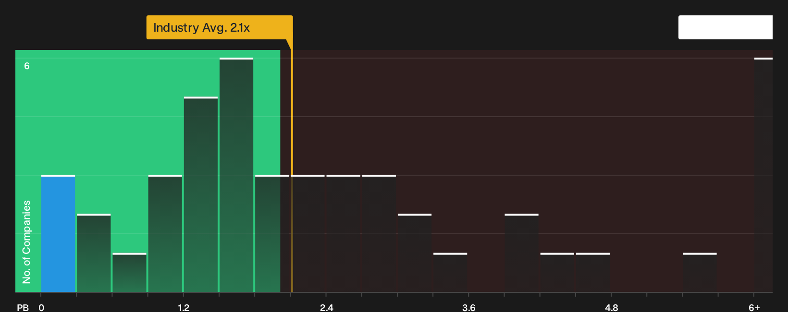
Task: Click the 3.6 axis tick label
Action: click(469, 307)
